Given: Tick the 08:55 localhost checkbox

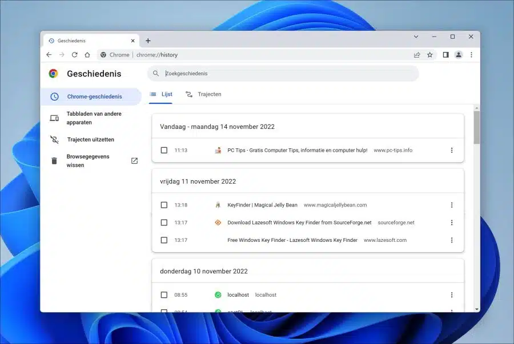Looking at the screenshot, I should (x=164, y=295).
